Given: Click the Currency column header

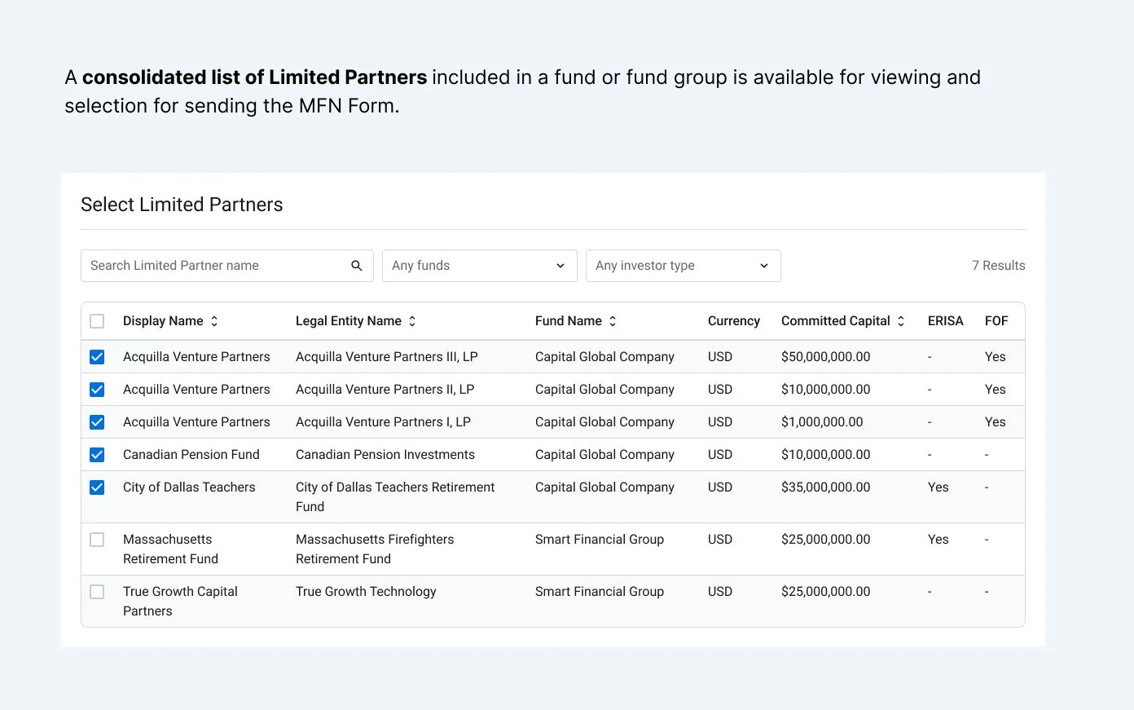Looking at the screenshot, I should coord(733,321).
